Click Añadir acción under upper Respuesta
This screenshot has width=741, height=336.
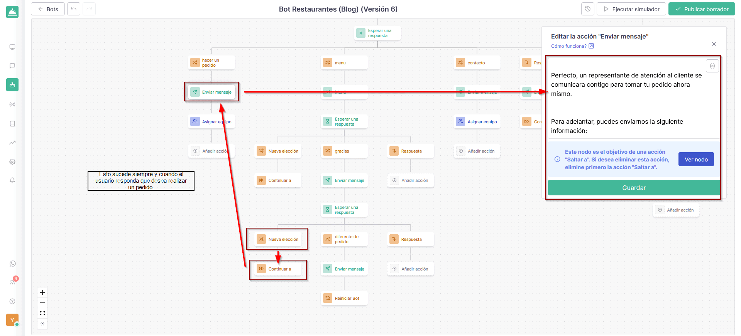pyautogui.click(x=411, y=180)
